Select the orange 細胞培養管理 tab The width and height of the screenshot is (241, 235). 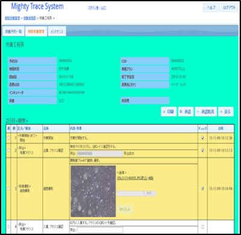[x=36, y=31]
